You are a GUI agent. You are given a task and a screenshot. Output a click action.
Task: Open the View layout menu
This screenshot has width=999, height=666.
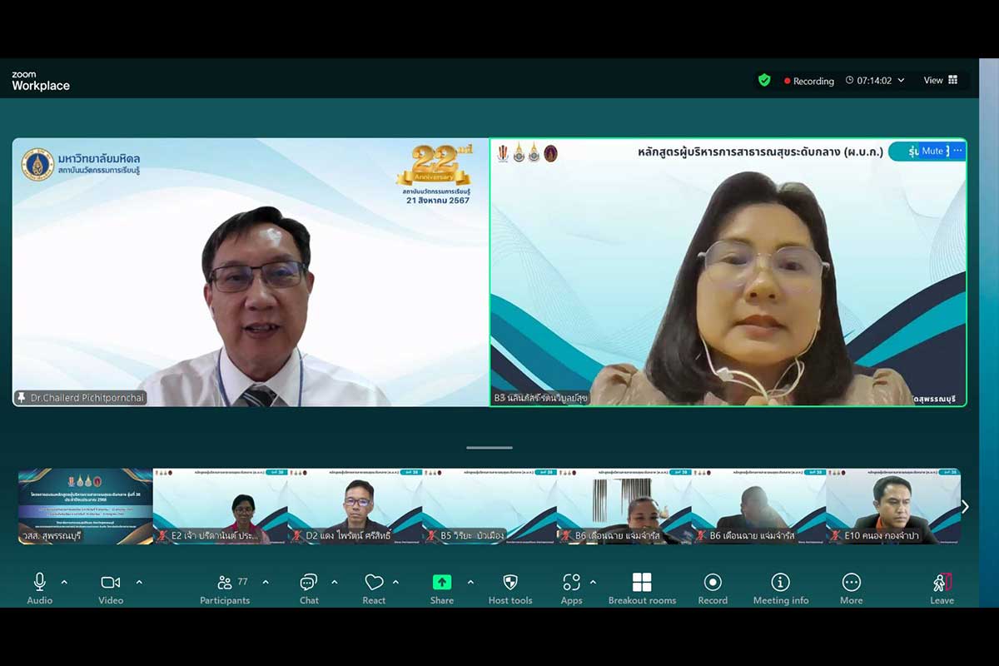click(940, 81)
